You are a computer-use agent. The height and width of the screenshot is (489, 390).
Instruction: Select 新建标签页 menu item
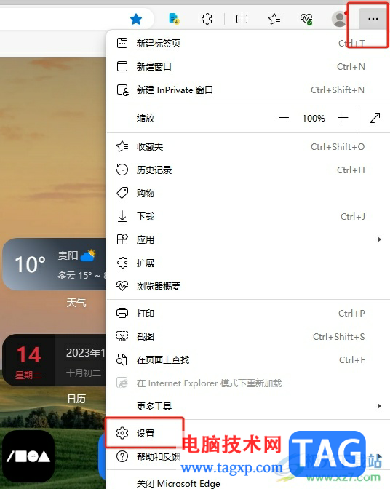point(248,43)
